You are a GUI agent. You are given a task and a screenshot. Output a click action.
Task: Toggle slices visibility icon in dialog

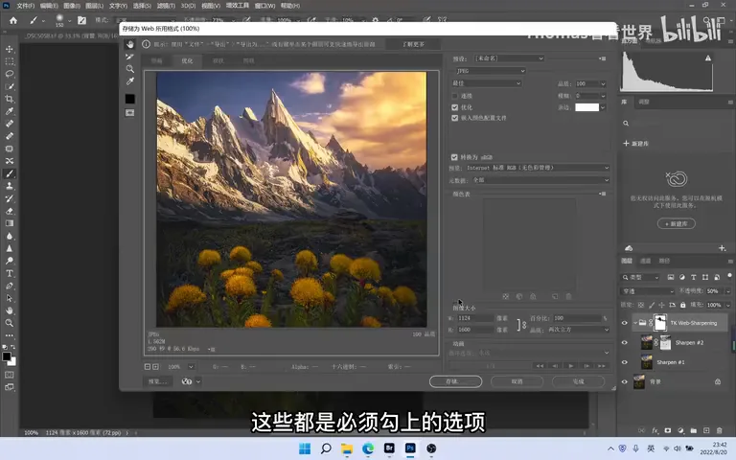pos(130,113)
